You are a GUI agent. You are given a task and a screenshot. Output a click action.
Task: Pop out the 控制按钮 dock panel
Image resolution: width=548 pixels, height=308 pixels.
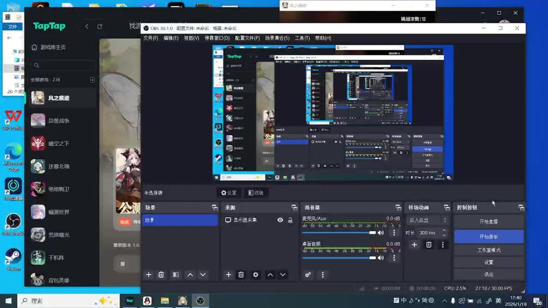(x=521, y=208)
